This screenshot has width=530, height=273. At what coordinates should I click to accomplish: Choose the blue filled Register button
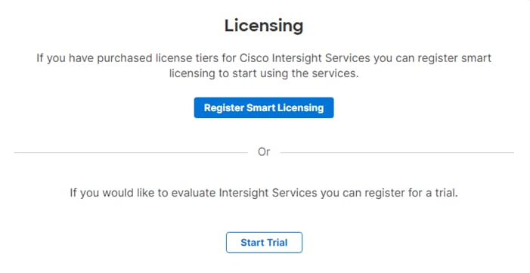pyautogui.click(x=264, y=107)
